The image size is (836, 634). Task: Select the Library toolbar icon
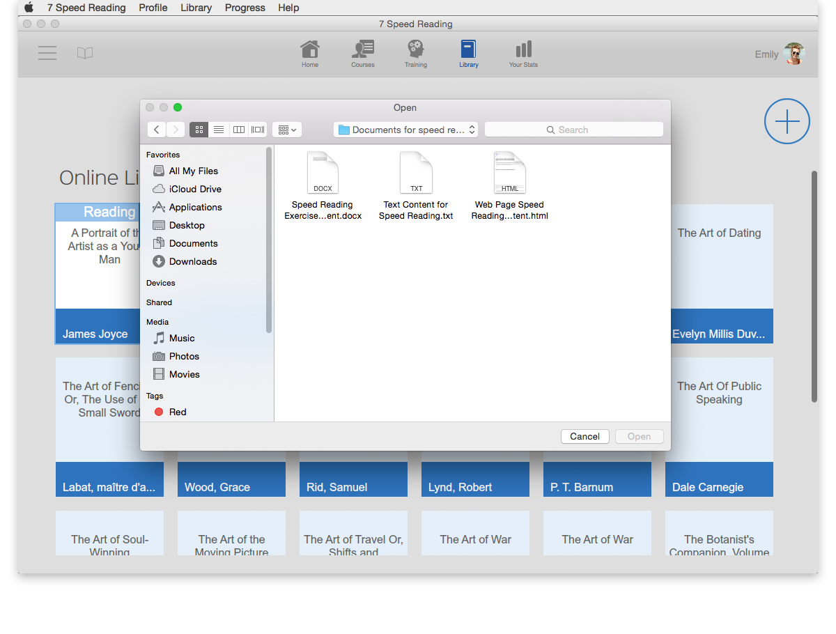click(x=469, y=54)
